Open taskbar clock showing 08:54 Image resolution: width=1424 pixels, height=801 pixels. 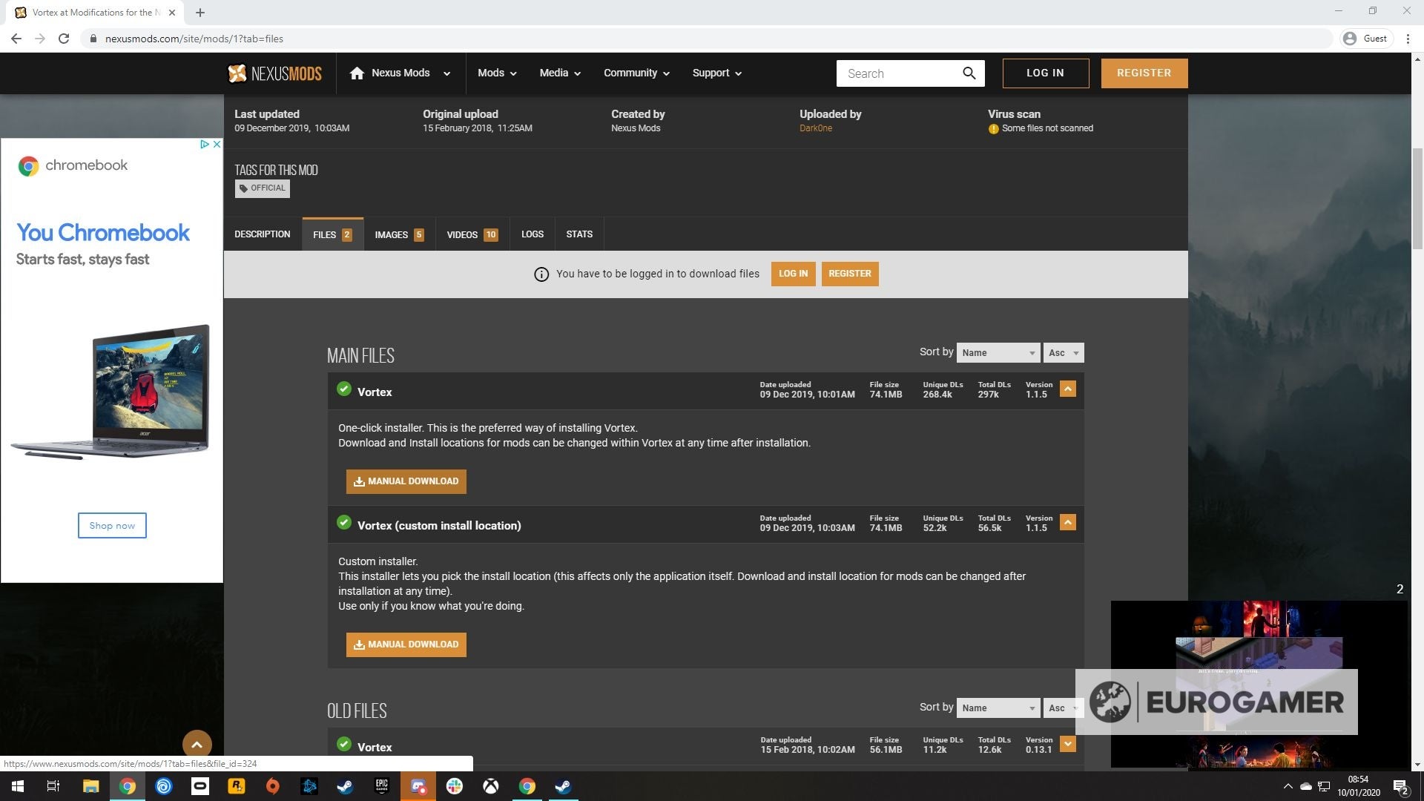coord(1358,786)
